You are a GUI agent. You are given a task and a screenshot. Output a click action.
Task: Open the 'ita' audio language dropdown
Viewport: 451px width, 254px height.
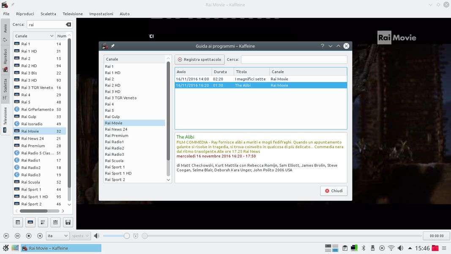pos(57,236)
